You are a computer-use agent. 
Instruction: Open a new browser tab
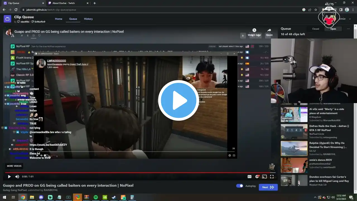coord(95,3)
